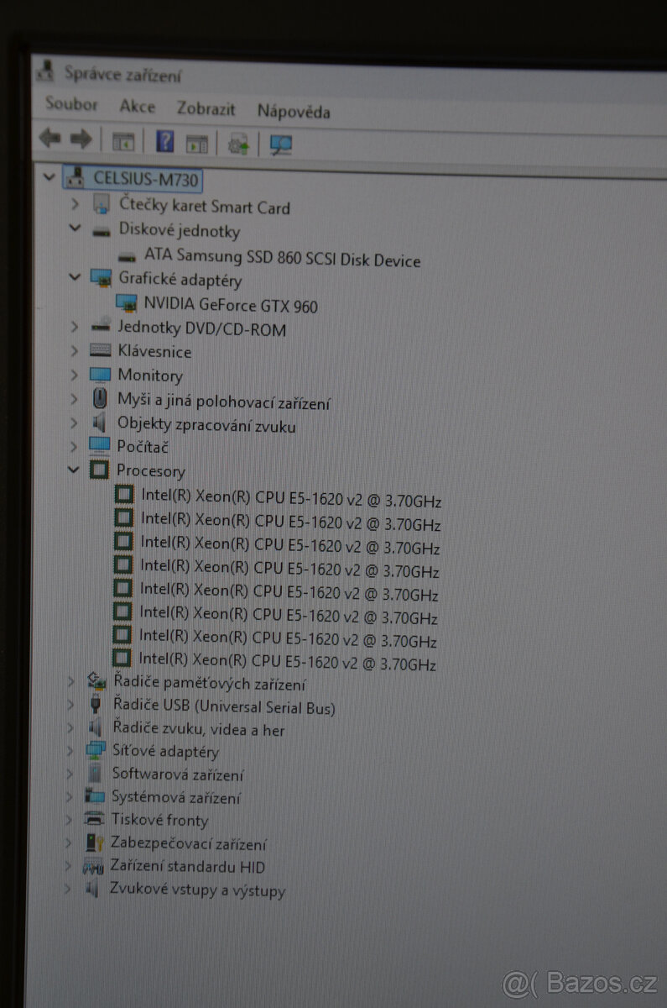Click the Klávesnice keyboard icon

point(100,350)
